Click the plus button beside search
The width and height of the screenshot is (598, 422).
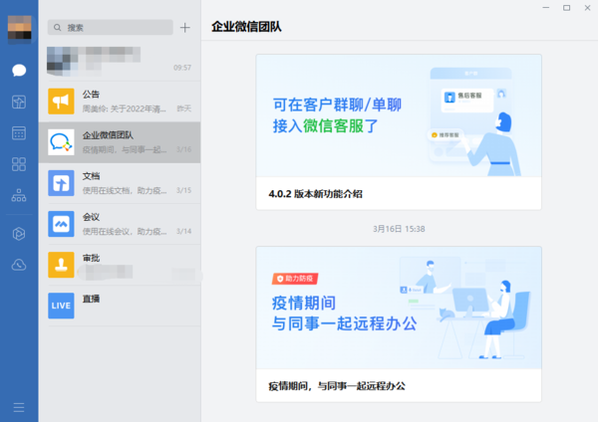(x=184, y=28)
